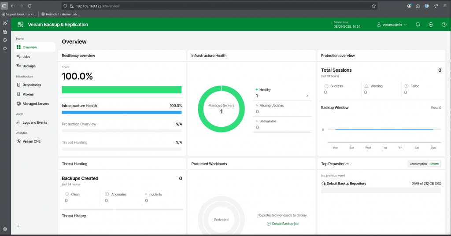Open browser sidebar settings gear at bottom
451x236 pixels.
point(5,229)
